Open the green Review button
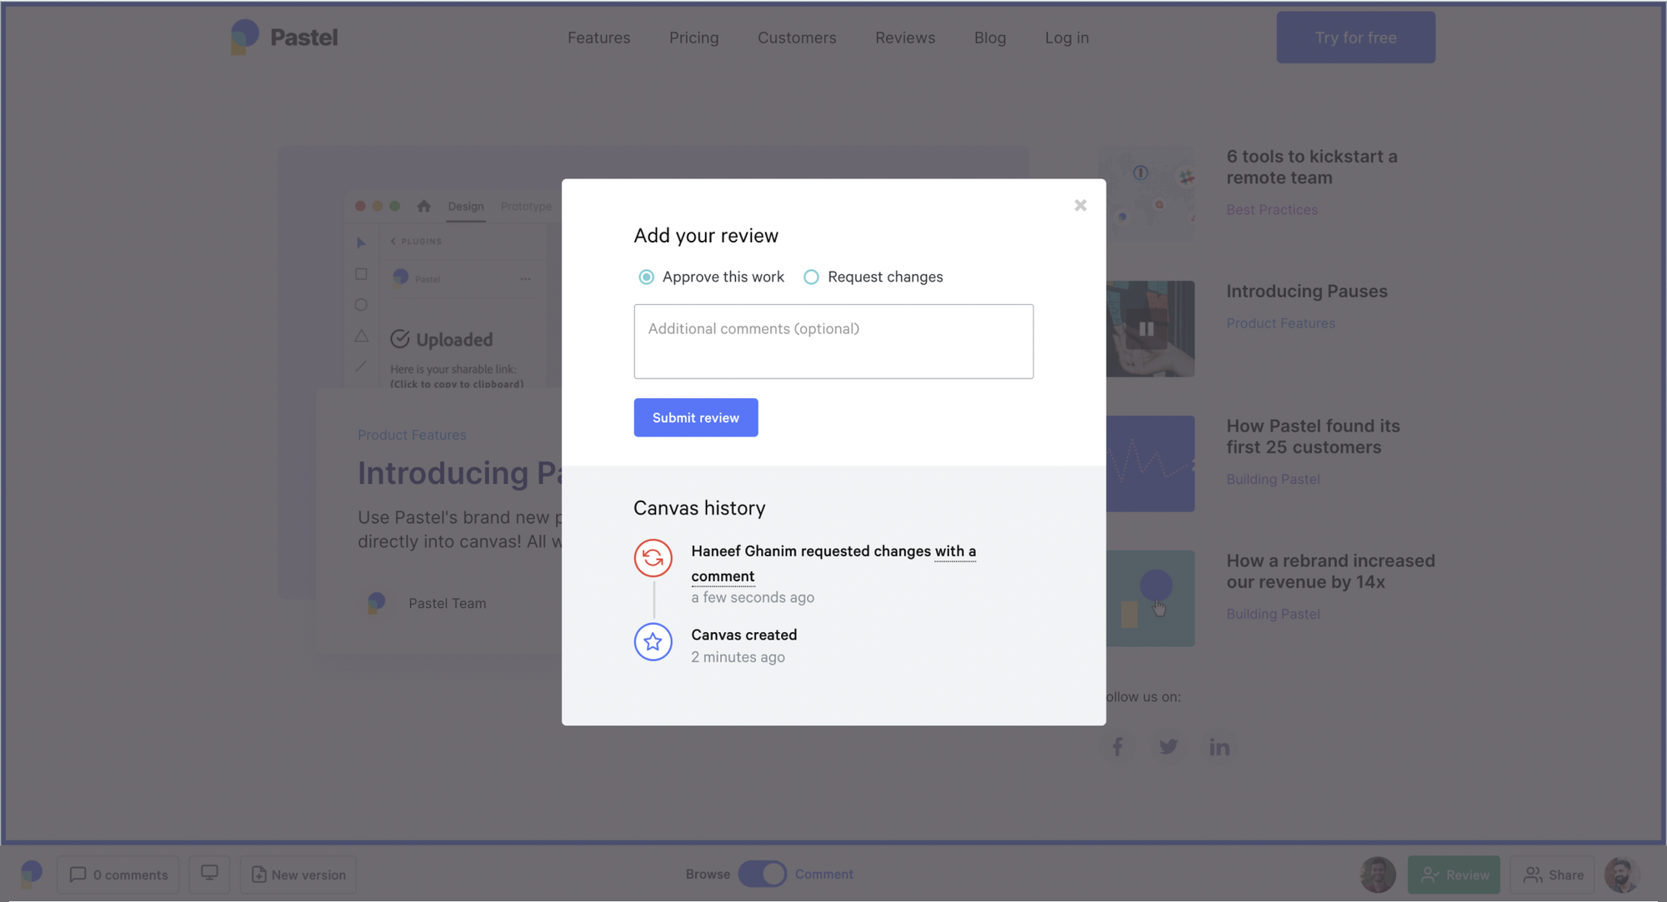 point(1454,875)
